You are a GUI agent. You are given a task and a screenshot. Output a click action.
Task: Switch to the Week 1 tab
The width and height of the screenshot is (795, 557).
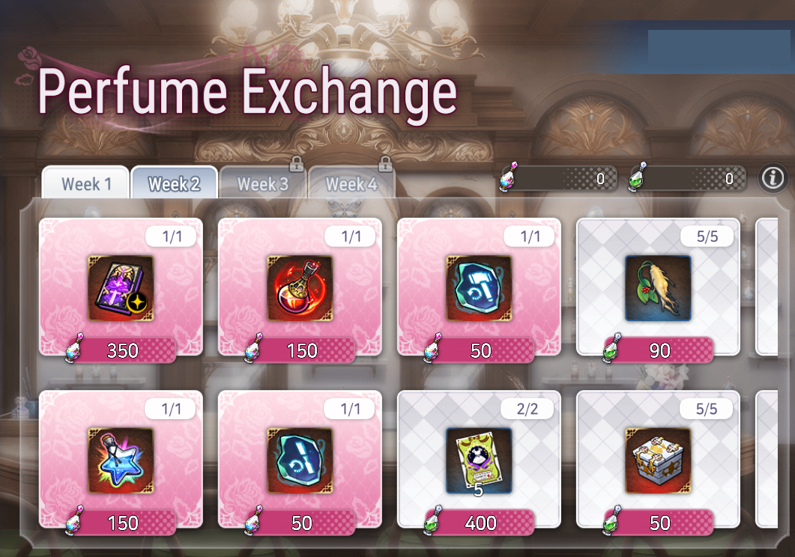click(x=85, y=183)
